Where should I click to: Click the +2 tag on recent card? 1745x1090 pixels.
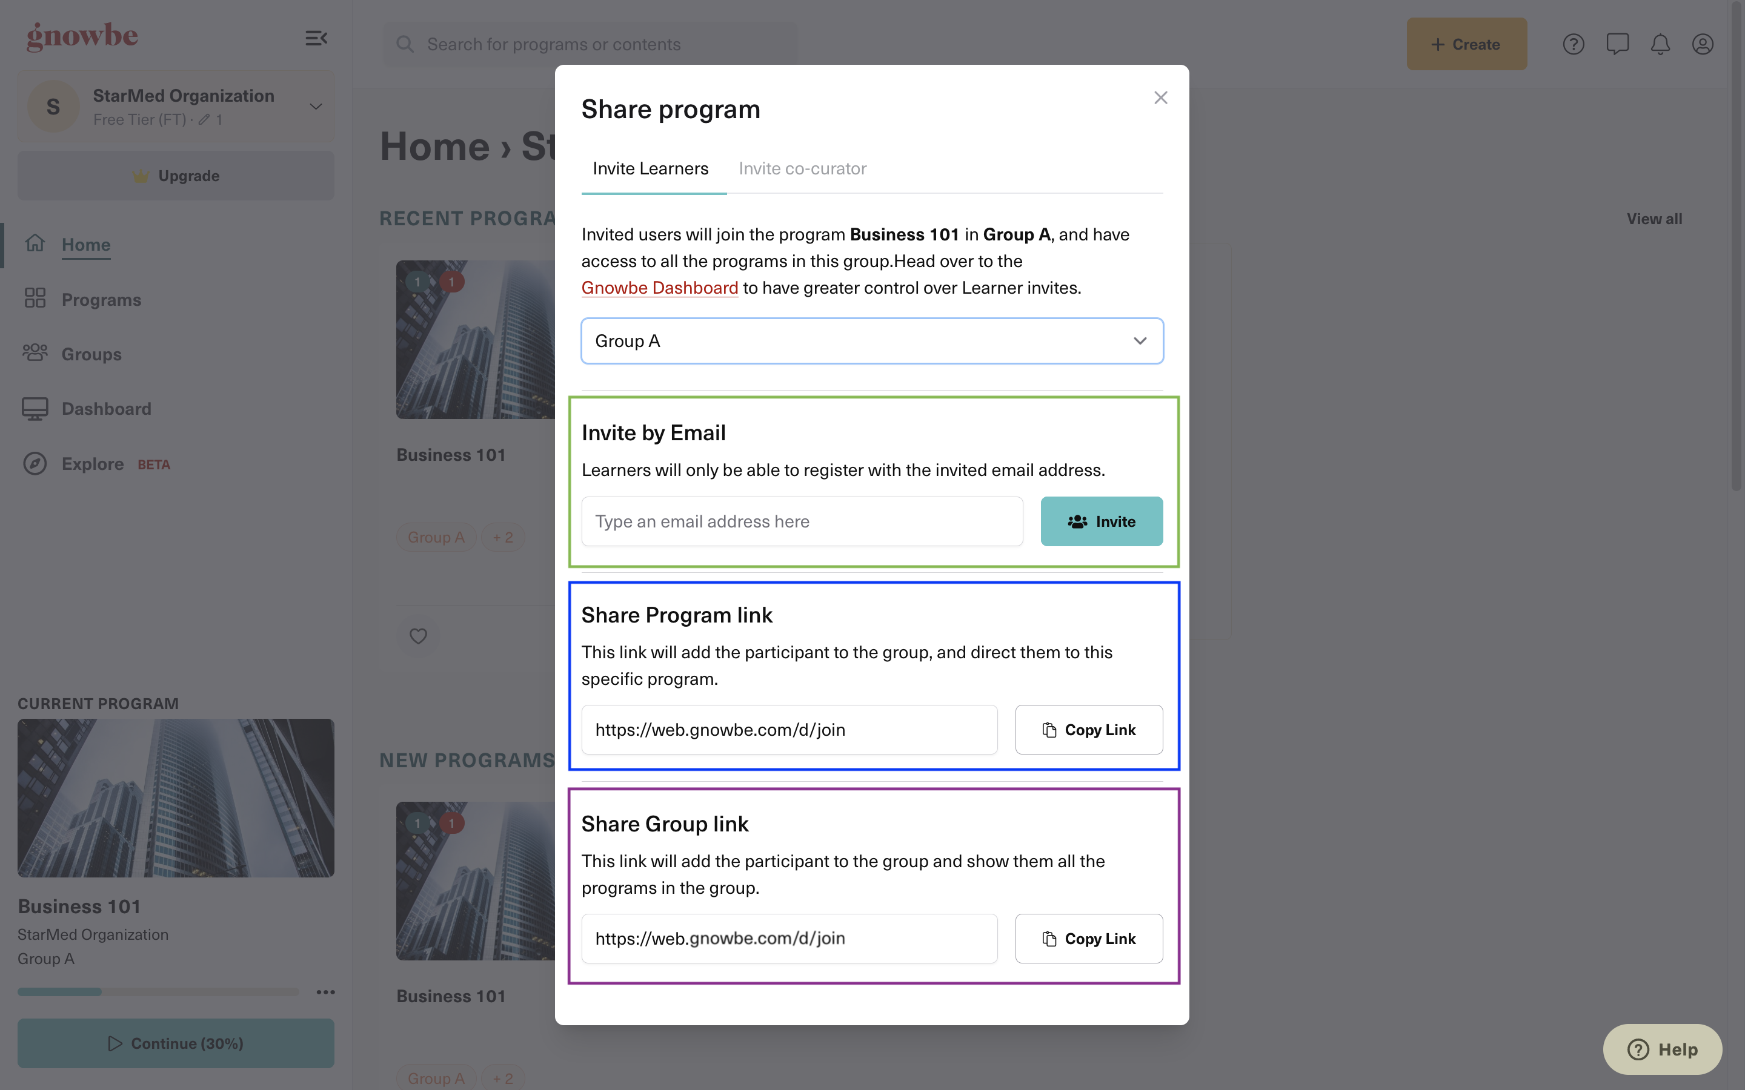502,537
